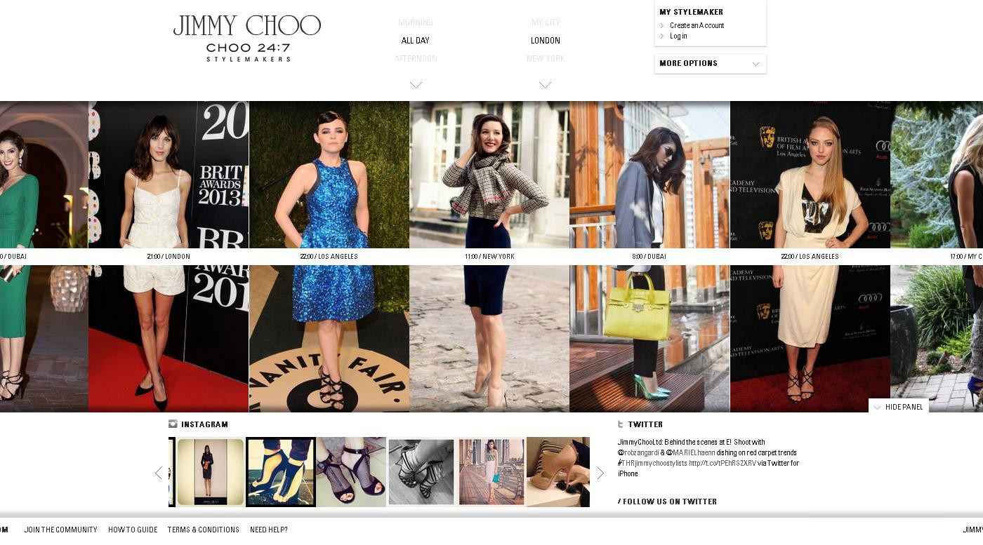Open the More Options dropdown
The width and height of the screenshot is (983, 545).
pyautogui.click(x=710, y=63)
